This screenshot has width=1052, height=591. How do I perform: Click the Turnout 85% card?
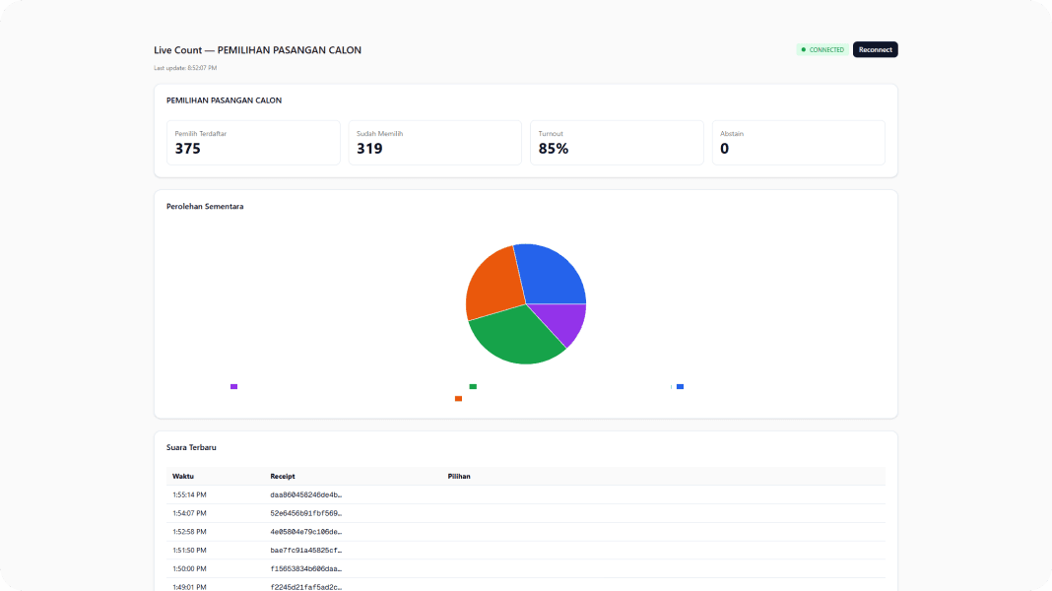pos(617,143)
